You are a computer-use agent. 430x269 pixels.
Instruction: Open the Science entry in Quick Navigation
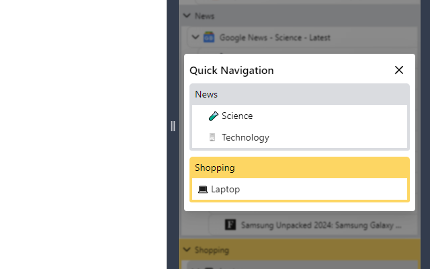click(300, 116)
